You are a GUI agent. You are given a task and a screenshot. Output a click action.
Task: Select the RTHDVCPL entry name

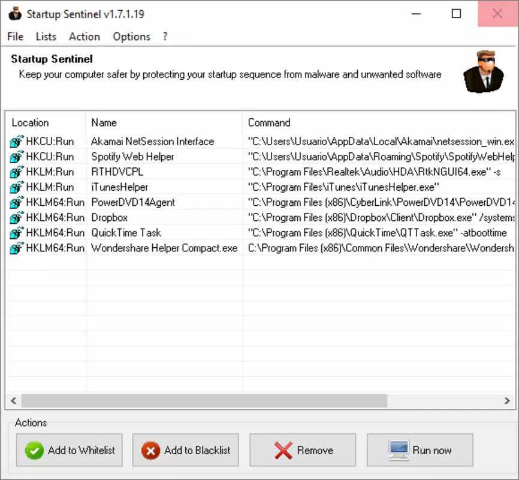pyautogui.click(x=117, y=172)
